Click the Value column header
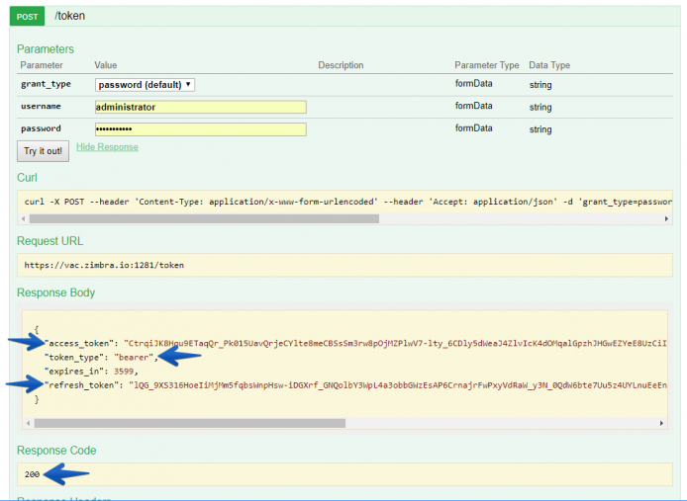The height and width of the screenshot is (501, 687). pyautogui.click(x=106, y=65)
